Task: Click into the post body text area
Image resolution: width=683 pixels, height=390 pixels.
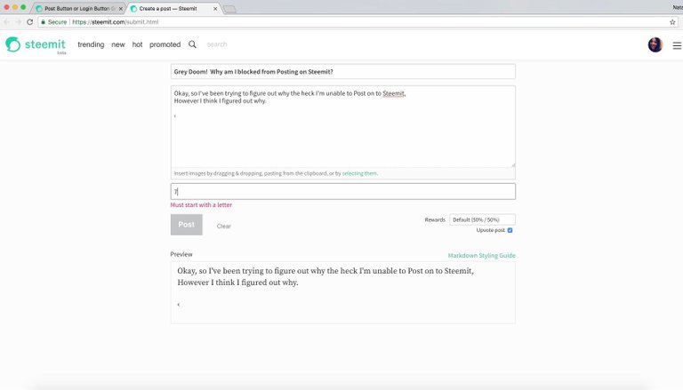Action: (x=342, y=126)
